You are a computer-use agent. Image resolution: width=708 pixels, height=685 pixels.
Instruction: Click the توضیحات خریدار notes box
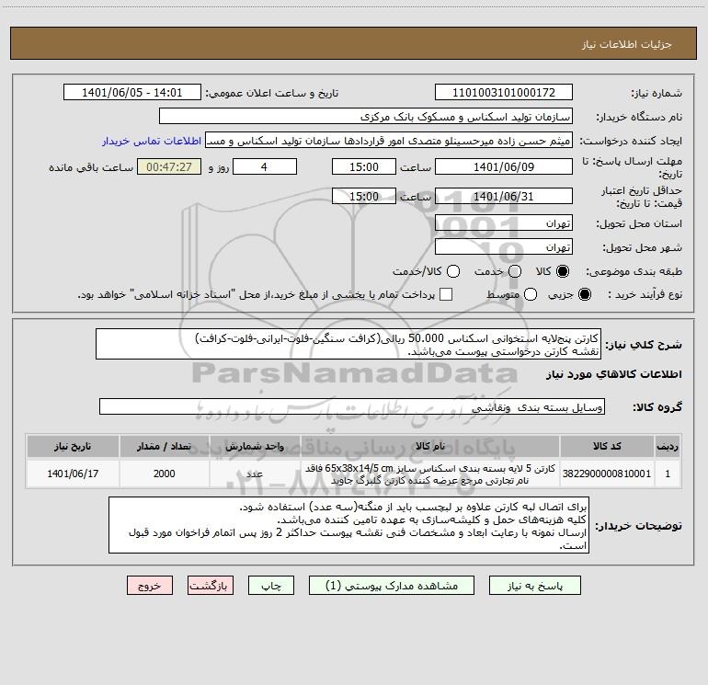(348, 525)
